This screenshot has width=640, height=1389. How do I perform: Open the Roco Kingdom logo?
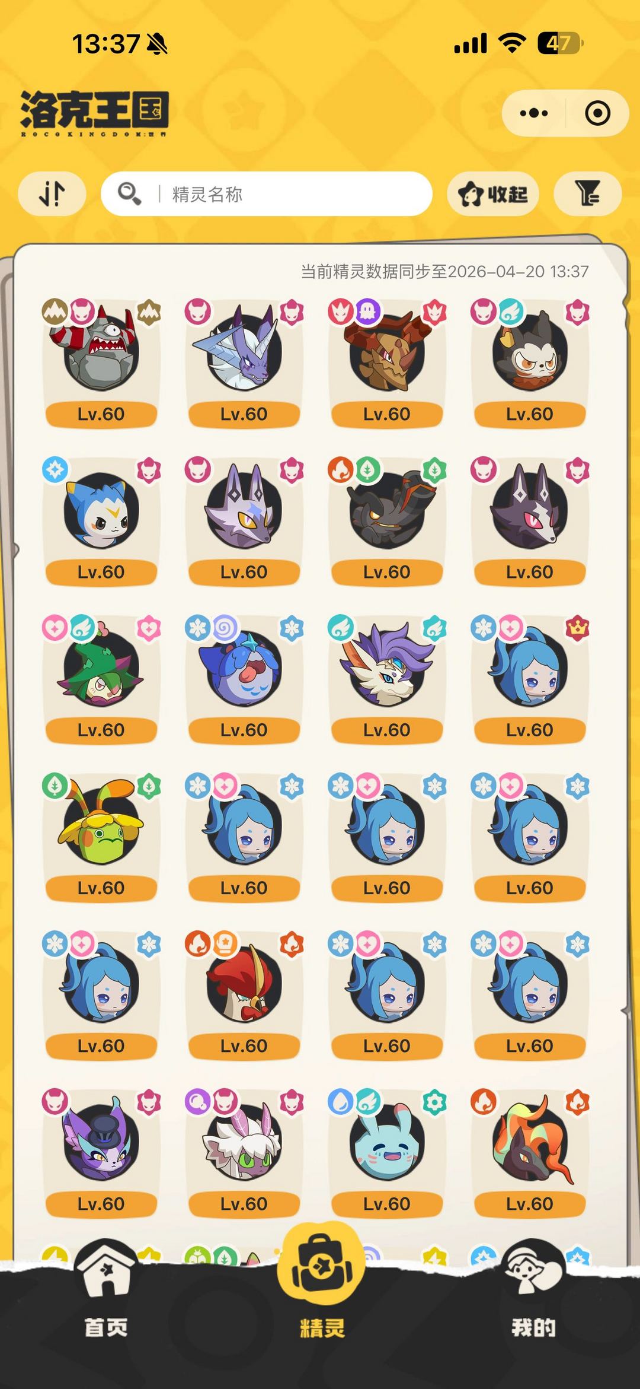[x=95, y=113]
